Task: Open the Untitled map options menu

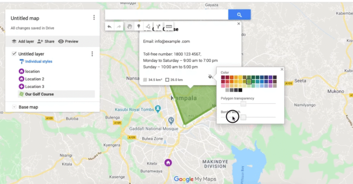Action: (x=94, y=18)
